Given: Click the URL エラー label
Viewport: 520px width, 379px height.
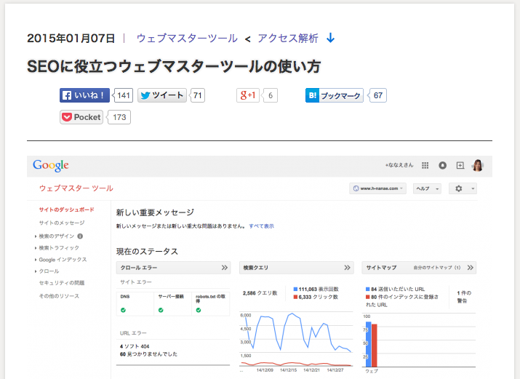Looking at the screenshot, I should click(x=133, y=333).
